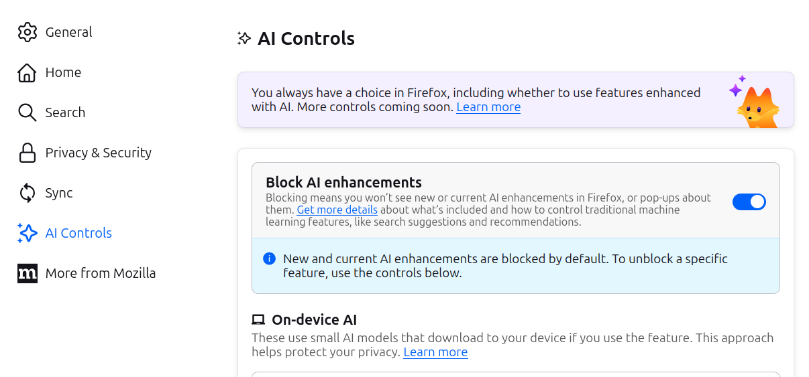Click the General gear icon in the sidebar
This screenshot has width=809, height=377.
28,32
